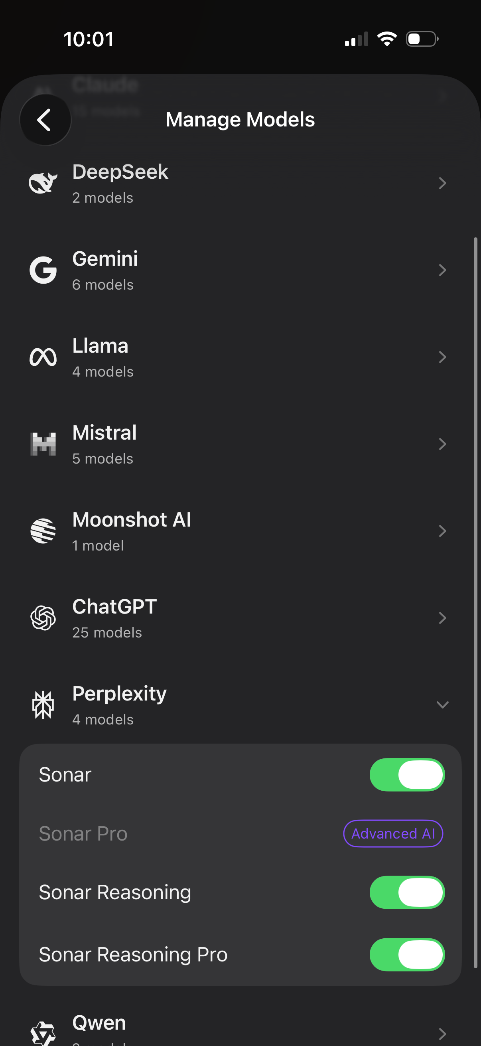Disable the Sonar model toggle

pyautogui.click(x=407, y=774)
